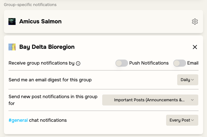
Task: Click the Bay Delta Bioregion title
Action: 47,47
